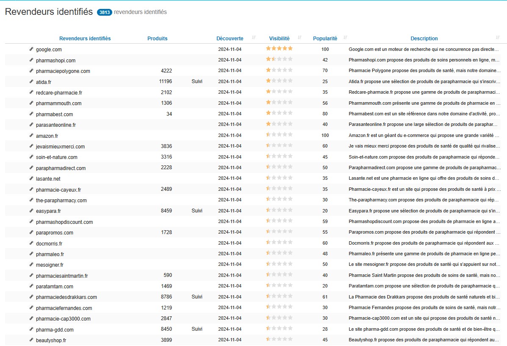This screenshot has height=346, width=507.
Task: Click the link icon beside lasante.net
Action: (x=31, y=179)
